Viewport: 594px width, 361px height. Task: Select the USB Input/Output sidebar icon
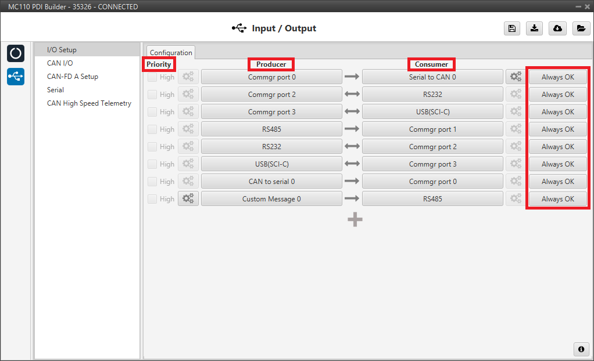(x=16, y=76)
